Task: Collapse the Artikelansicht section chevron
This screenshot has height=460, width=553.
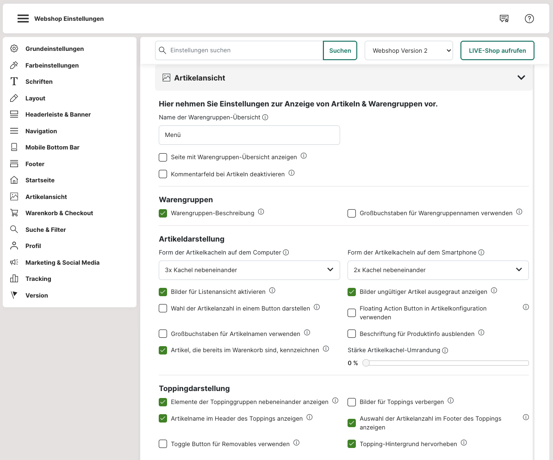Action: point(521,78)
